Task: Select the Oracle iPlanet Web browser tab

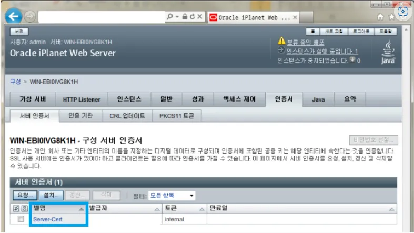Action: pyautogui.click(x=253, y=18)
